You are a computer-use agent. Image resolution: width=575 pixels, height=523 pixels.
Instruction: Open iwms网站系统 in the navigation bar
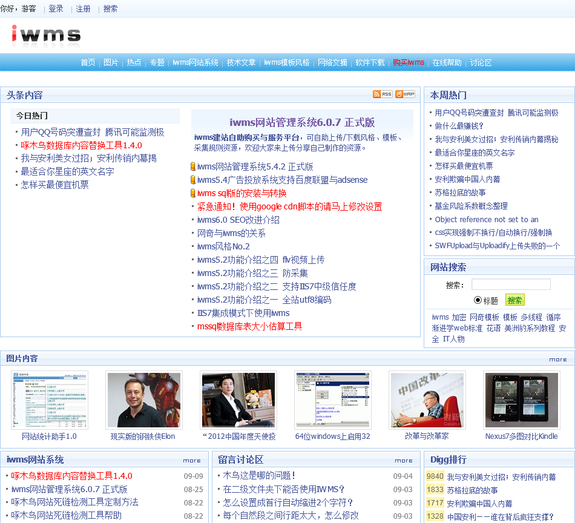click(195, 63)
